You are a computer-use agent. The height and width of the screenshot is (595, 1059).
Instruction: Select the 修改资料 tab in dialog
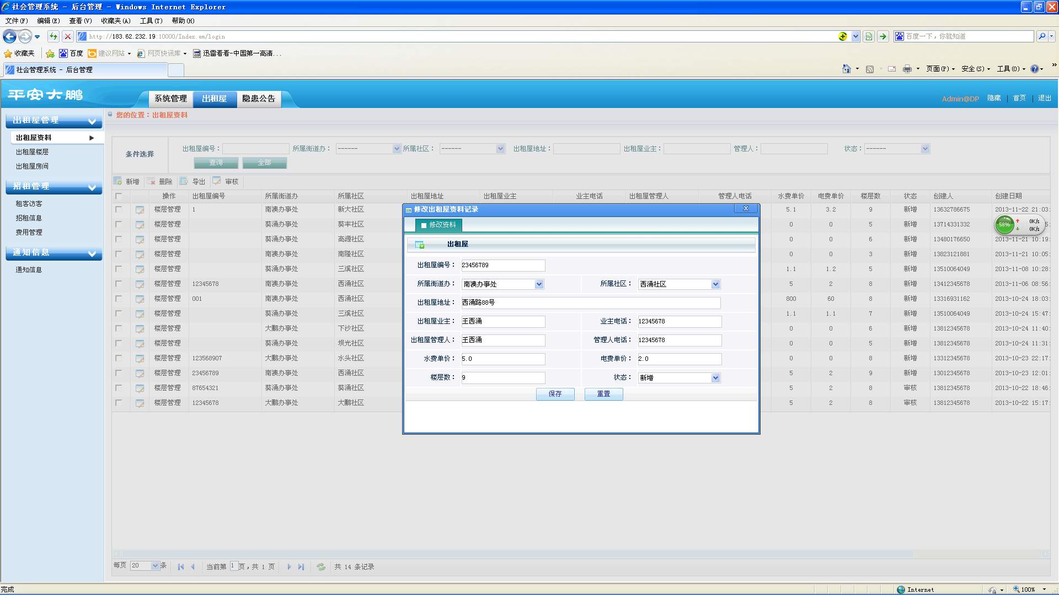tap(438, 225)
